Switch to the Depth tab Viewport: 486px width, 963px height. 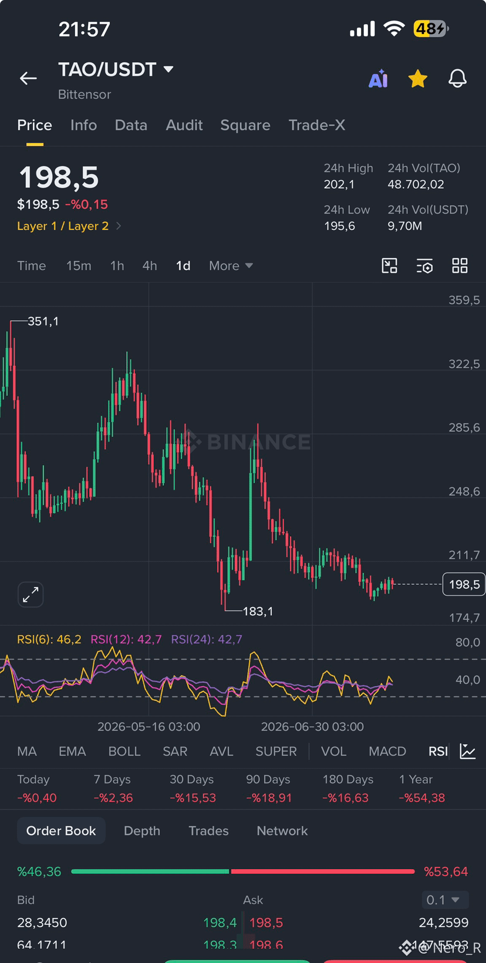point(142,830)
